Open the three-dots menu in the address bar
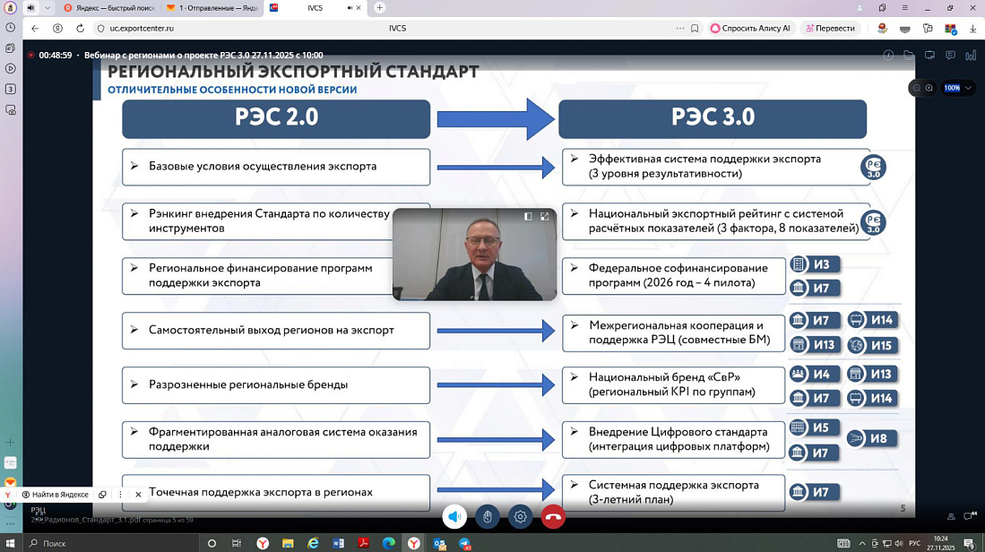Screen dimensions: 985x552 (x=680, y=29)
